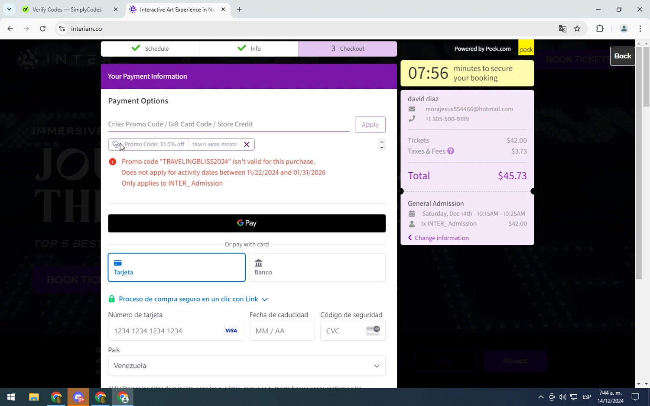Open File Explorer from taskbar
Viewport: 650px width, 406px height.
(x=34, y=397)
